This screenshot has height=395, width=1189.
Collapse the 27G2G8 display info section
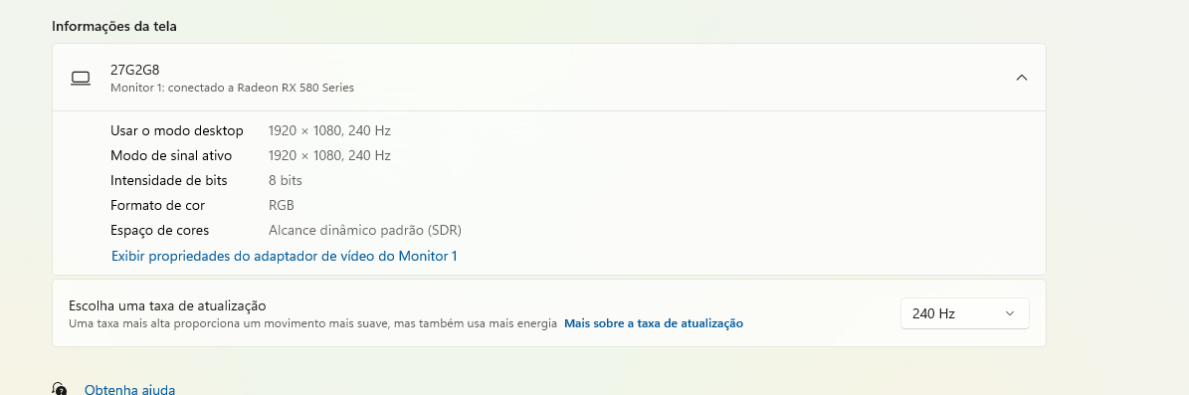pos(1022,78)
